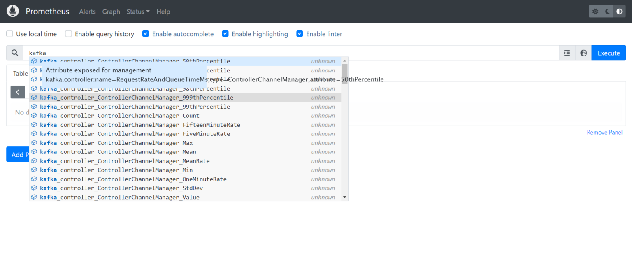This screenshot has height=272, width=632.
Task: Disable the Enable linter checkbox
Action: tap(300, 33)
